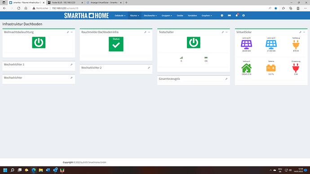The image size is (310, 174).
Task: Click the 18.00 kW Leistung DC value
Action: (246, 51)
